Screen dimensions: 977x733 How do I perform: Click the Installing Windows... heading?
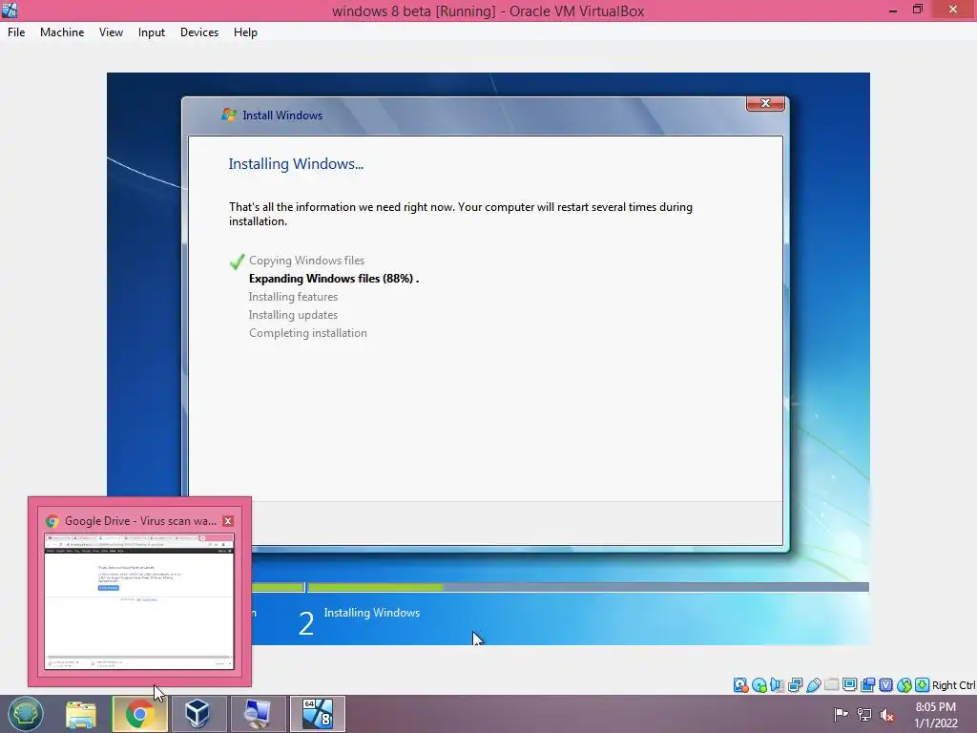[x=296, y=164]
